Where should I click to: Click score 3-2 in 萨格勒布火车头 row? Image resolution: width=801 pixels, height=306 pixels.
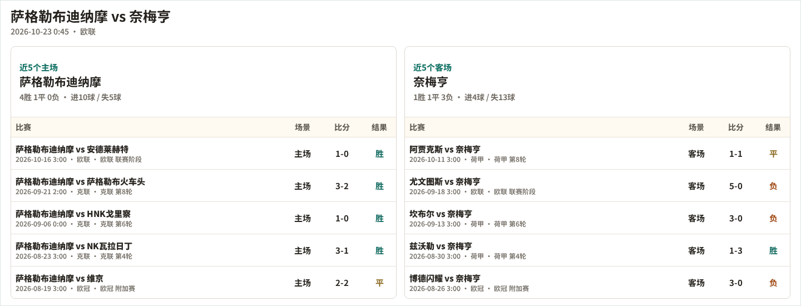point(342,186)
